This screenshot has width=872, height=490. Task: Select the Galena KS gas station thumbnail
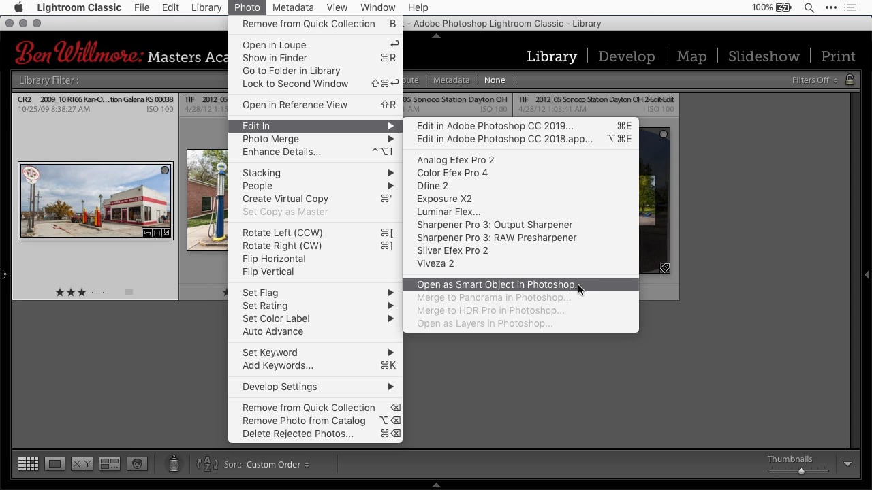point(96,201)
